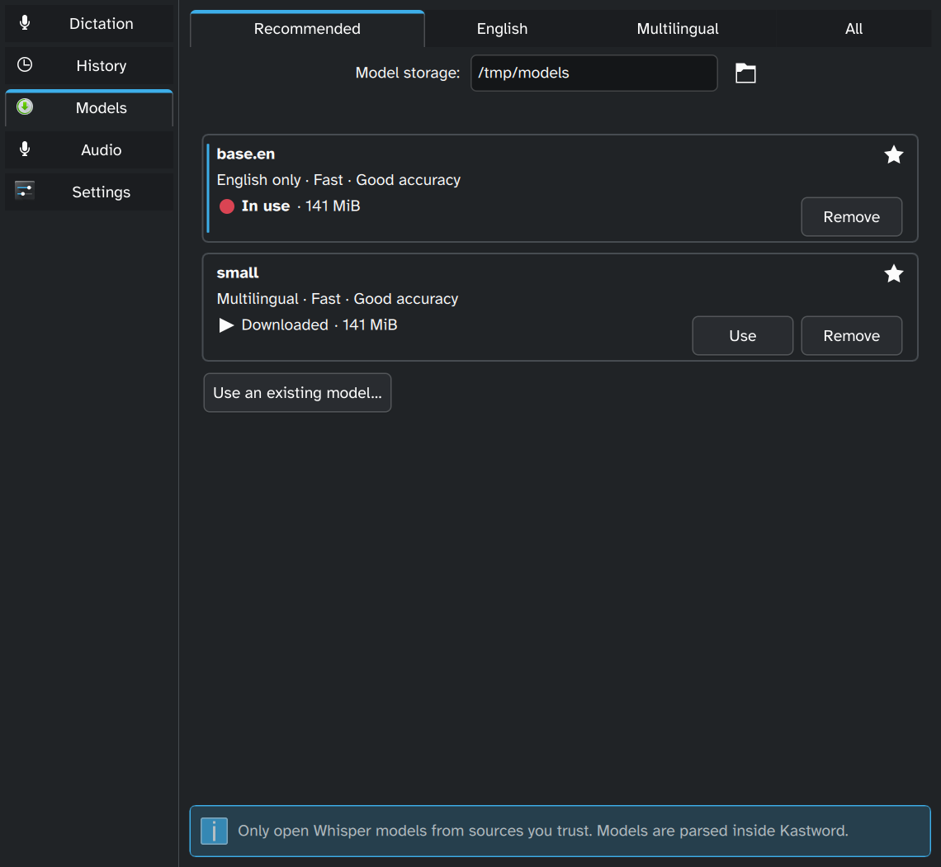Go to the Audio page
The height and width of the screenshot is (867, 941).
click(x=89, y=150)
